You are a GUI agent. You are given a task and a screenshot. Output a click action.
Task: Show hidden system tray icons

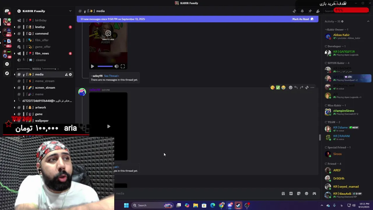click(x=322, y=205)
